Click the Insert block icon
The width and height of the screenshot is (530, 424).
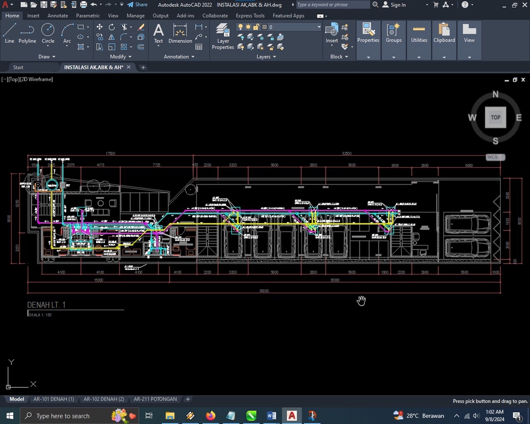tap(332, 33)
